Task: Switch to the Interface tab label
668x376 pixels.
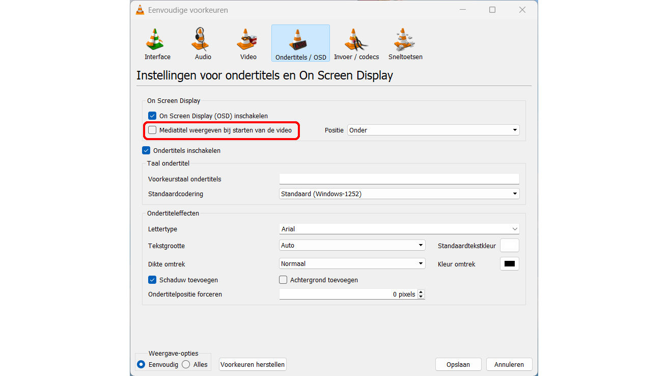Action: pos(157,57)
